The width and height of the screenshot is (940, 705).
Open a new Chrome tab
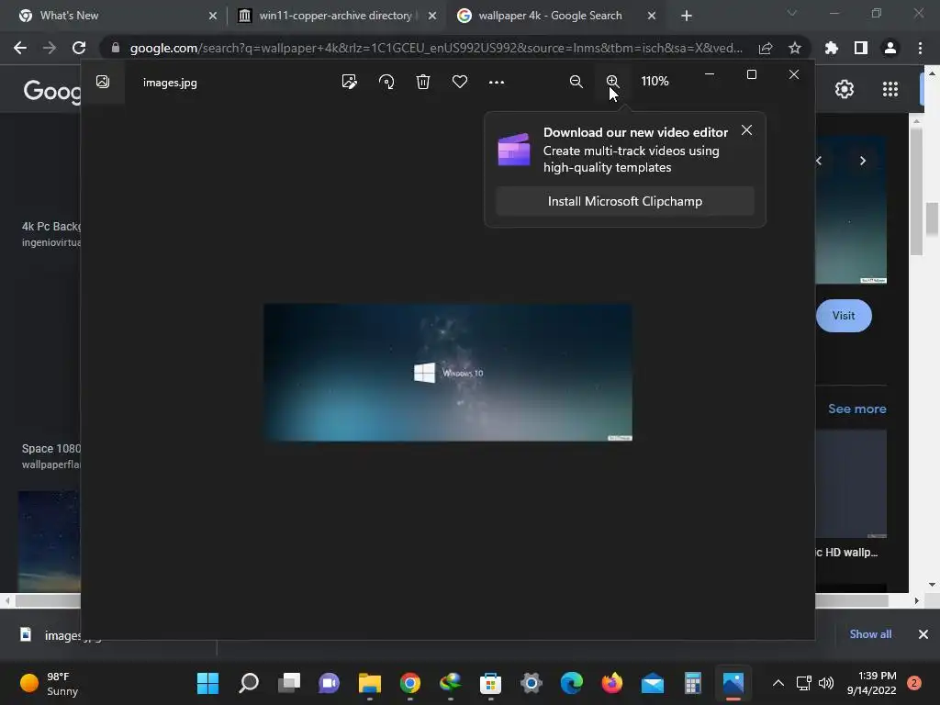pos(687,16)
